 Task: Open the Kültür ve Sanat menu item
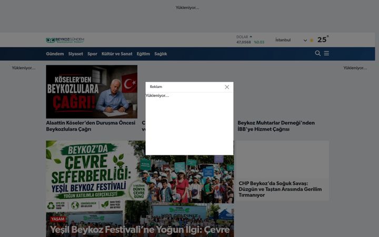[117, 54]
